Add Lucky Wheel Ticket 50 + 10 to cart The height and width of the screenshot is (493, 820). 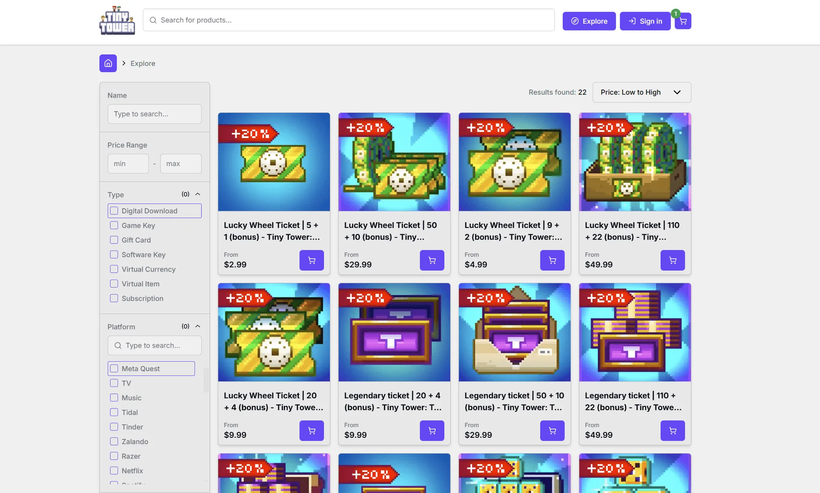(432, 260)
